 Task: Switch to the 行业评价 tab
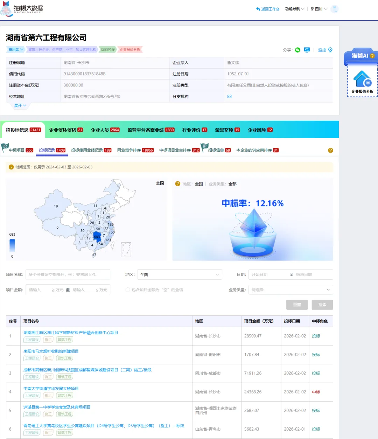195,130
